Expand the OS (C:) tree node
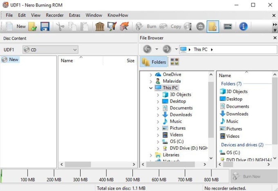 point(158,142)
